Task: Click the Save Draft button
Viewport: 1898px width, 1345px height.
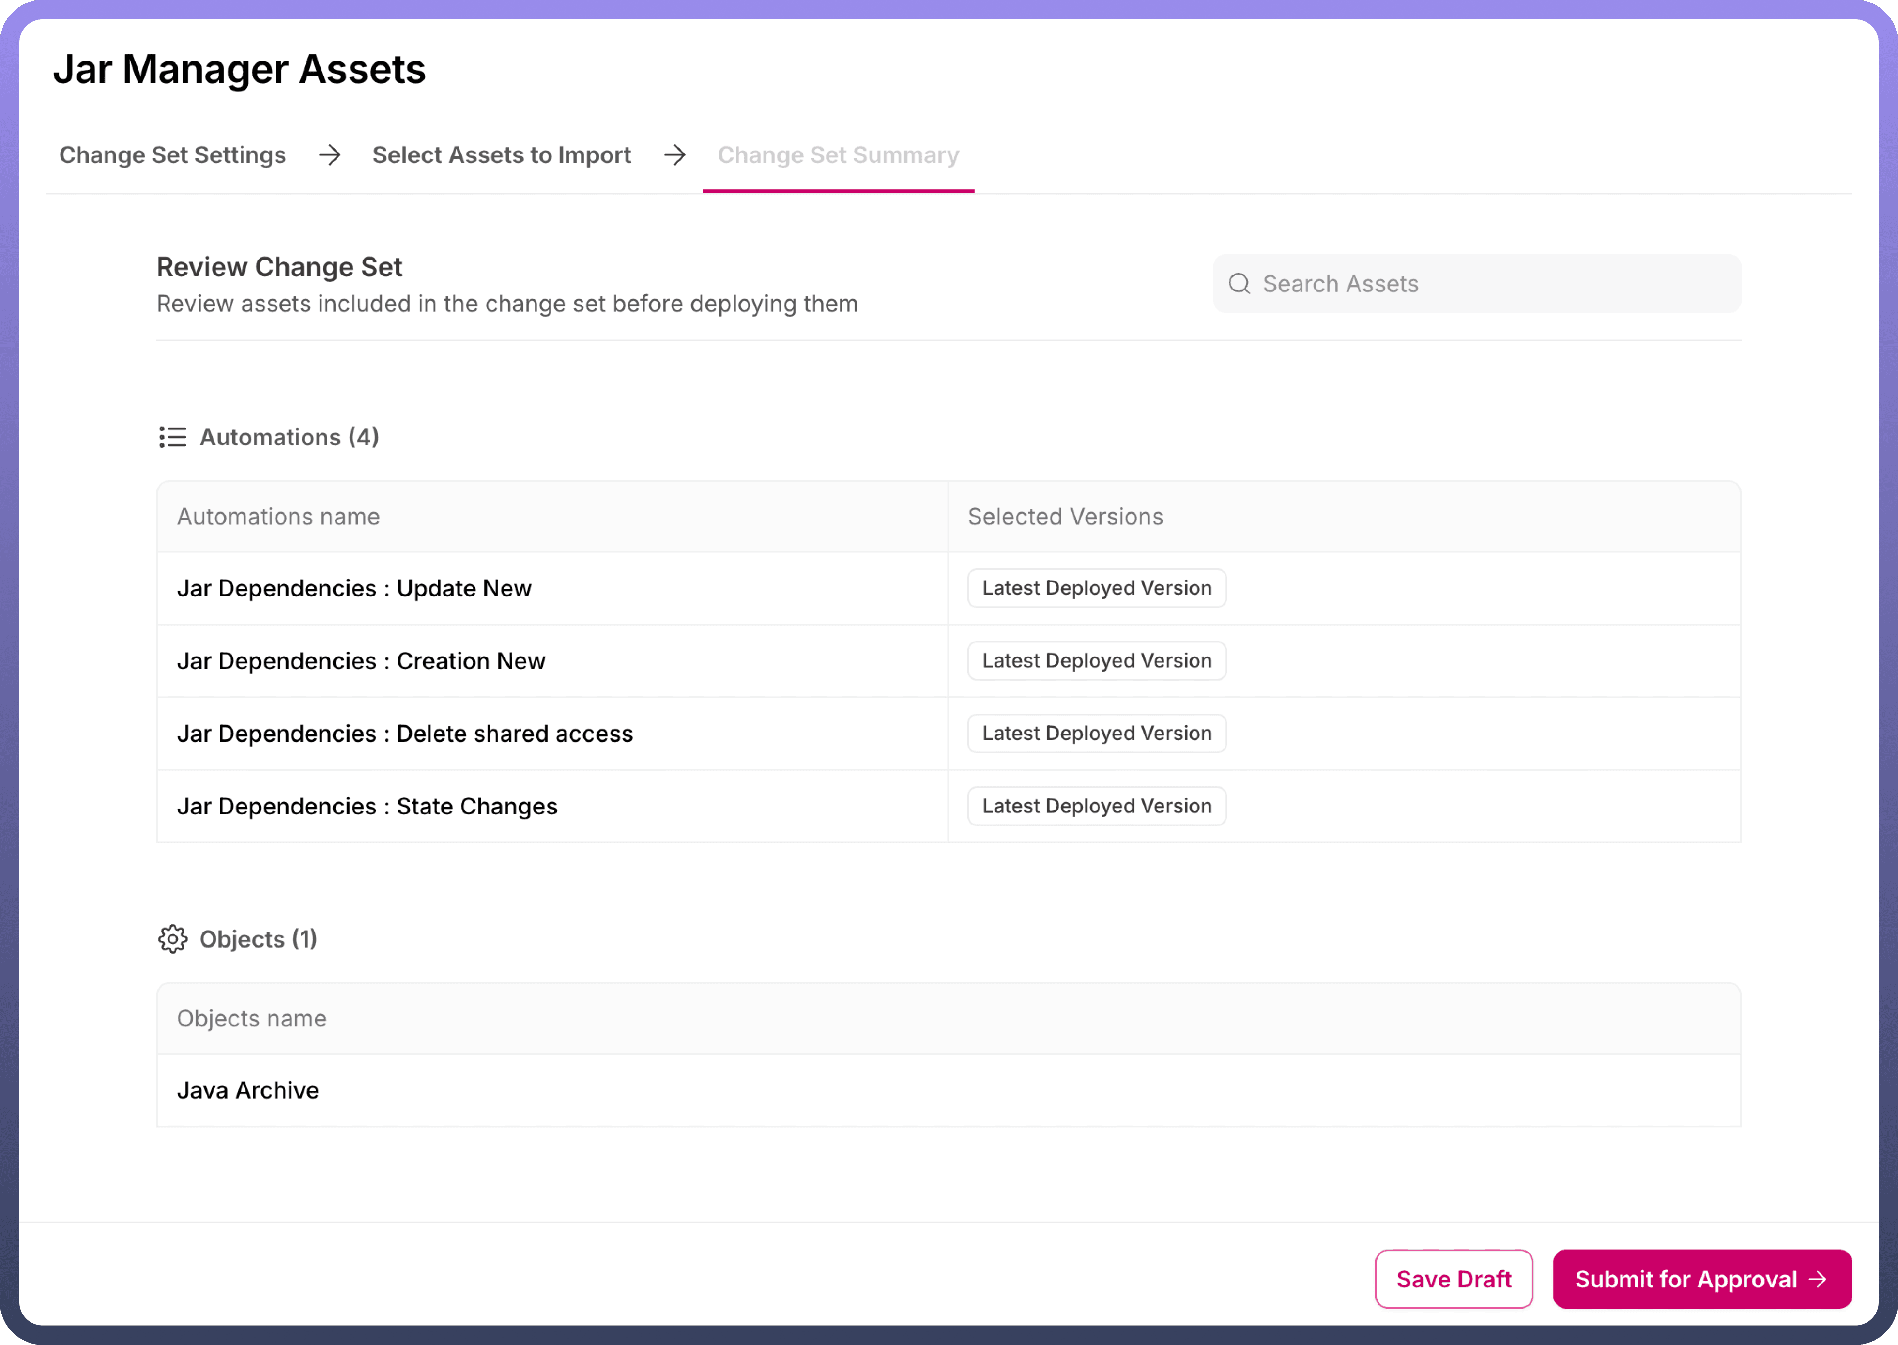Action: pyautogui.click(x=1454, y=1279)
